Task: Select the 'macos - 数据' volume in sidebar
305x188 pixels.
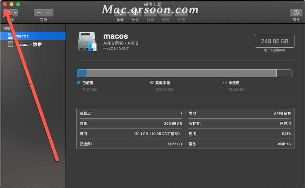Action: (33, 44)
